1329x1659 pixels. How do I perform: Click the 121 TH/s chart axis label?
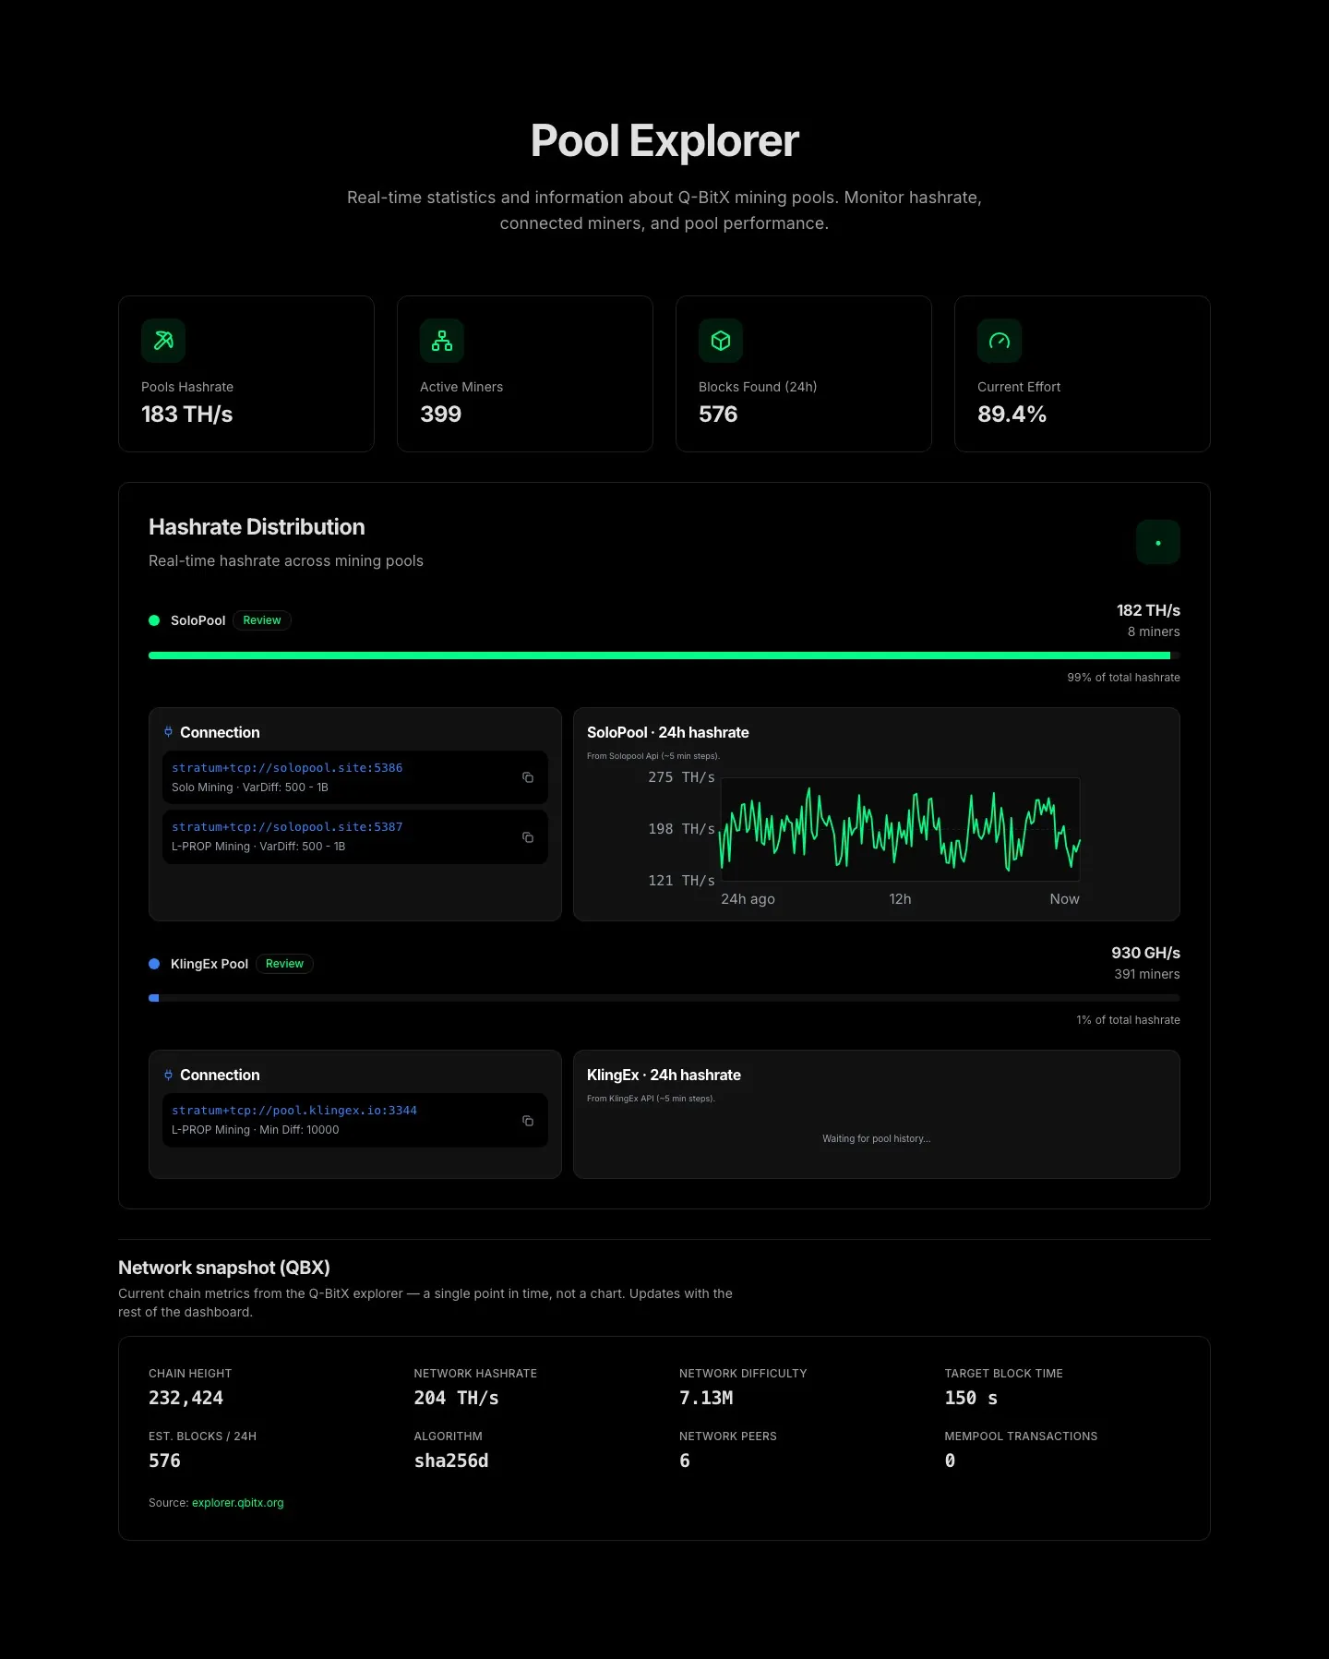click(681, 881)
